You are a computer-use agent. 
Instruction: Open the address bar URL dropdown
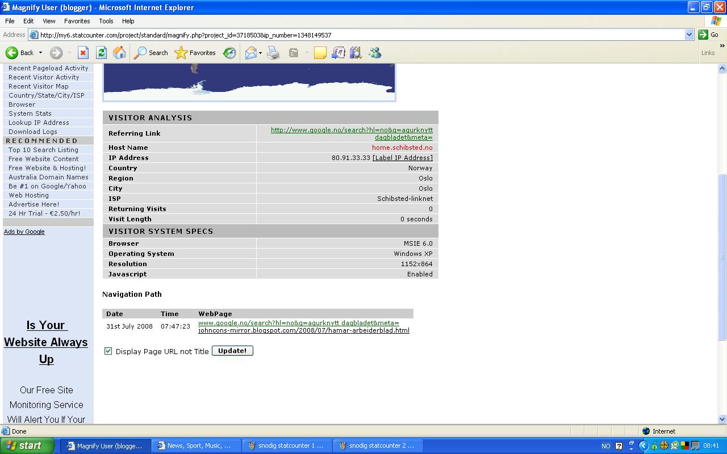[689, 35]
